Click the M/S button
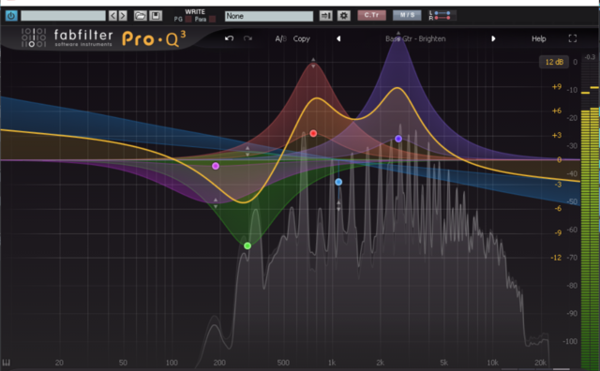 point(407,15)
